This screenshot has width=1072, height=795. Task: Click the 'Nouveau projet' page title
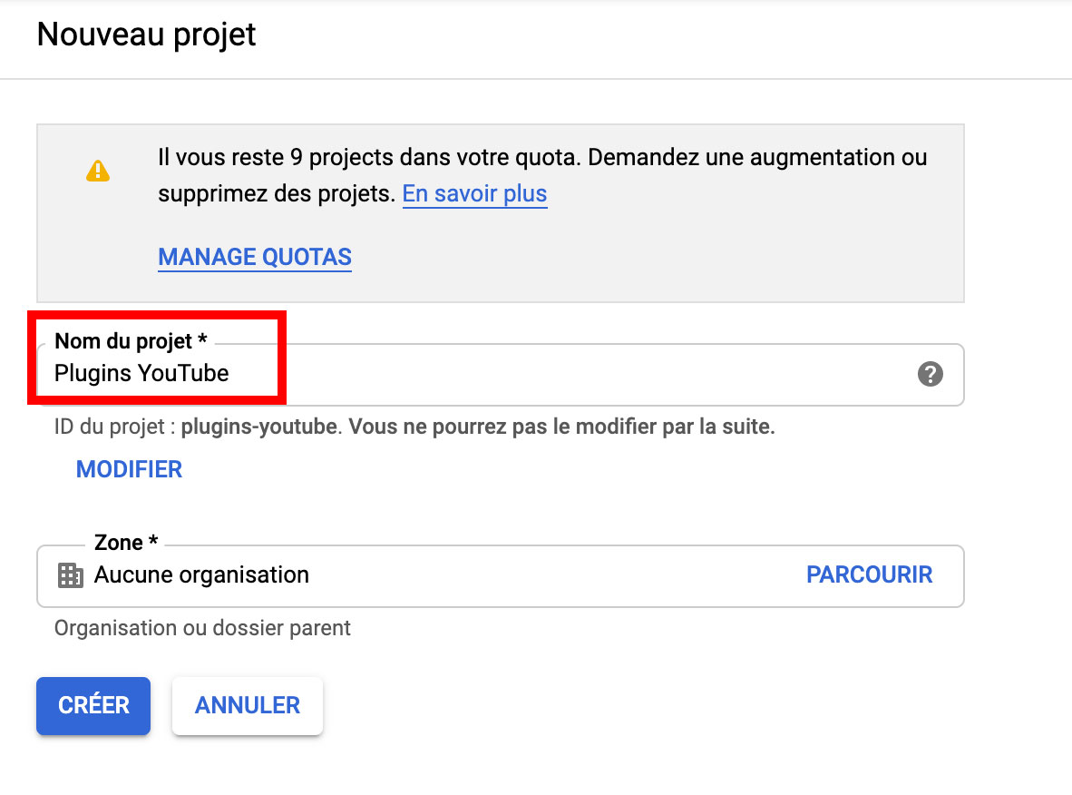coord(145,34)
